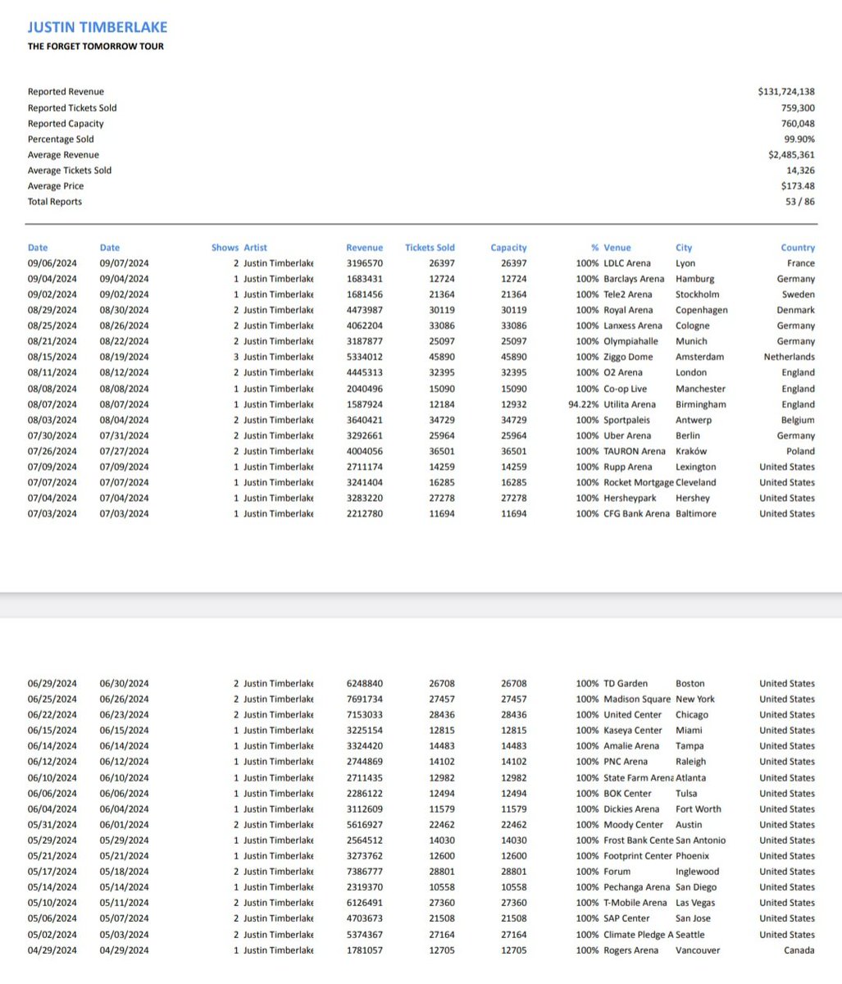The height and width of the screenshot is (984, 842).
Task: Click Kaseya Center venue cell
Action: 632,730
